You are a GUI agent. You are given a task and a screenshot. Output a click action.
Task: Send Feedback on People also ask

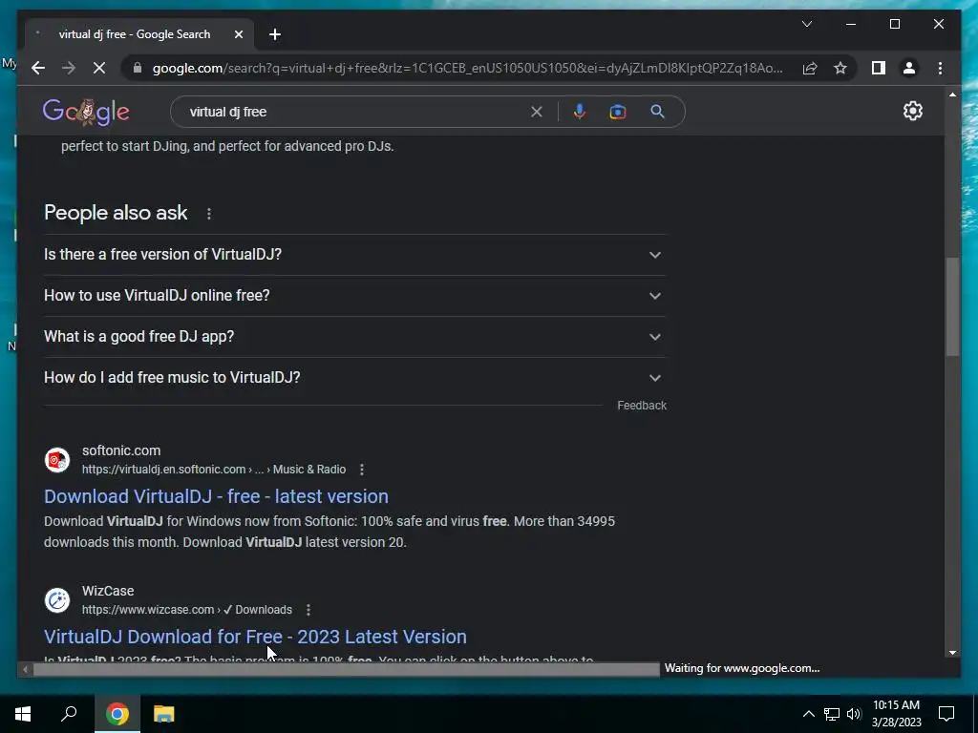point(642,405)
